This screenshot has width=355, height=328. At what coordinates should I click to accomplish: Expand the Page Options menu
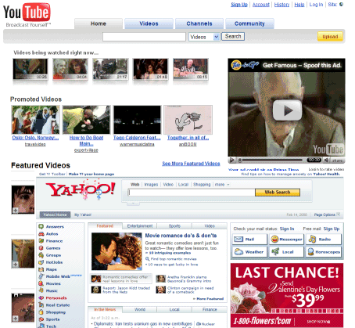click(x=327, y=214)
